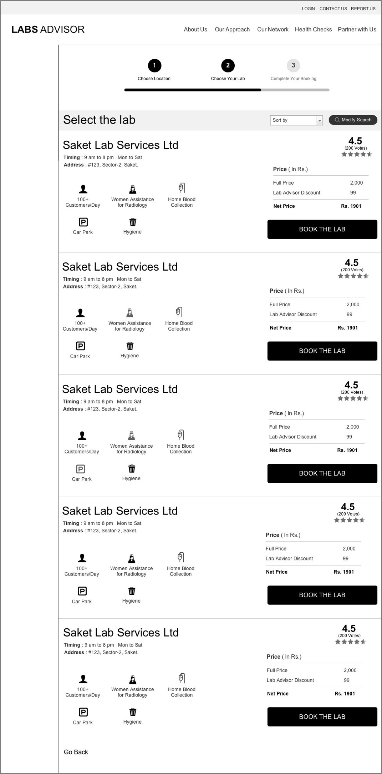Select step 3 Complete Your Booking circle
The width and height of the screenshot is (382, 774).
(293, 66)
